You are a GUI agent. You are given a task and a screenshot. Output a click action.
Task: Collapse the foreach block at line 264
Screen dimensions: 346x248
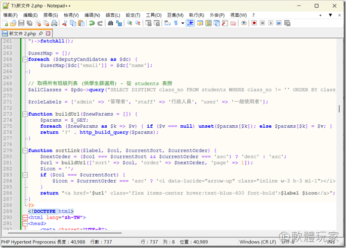pyautogui.click(x=24, y=59)
